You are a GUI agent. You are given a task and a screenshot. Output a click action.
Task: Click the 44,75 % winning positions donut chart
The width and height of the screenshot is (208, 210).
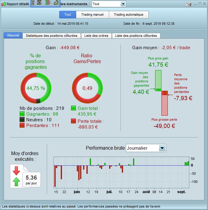(36, 88)
